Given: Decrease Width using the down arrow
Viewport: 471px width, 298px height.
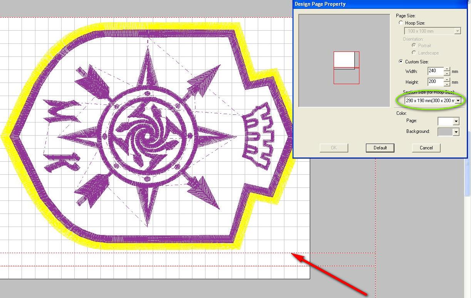Looking at the screenshot, I should coord(447,73).
